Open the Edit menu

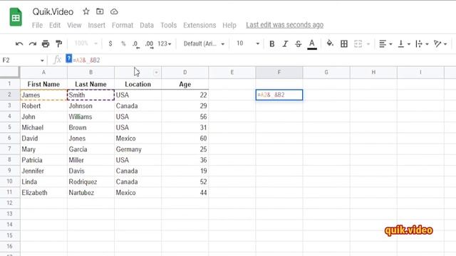click(55, 26)
